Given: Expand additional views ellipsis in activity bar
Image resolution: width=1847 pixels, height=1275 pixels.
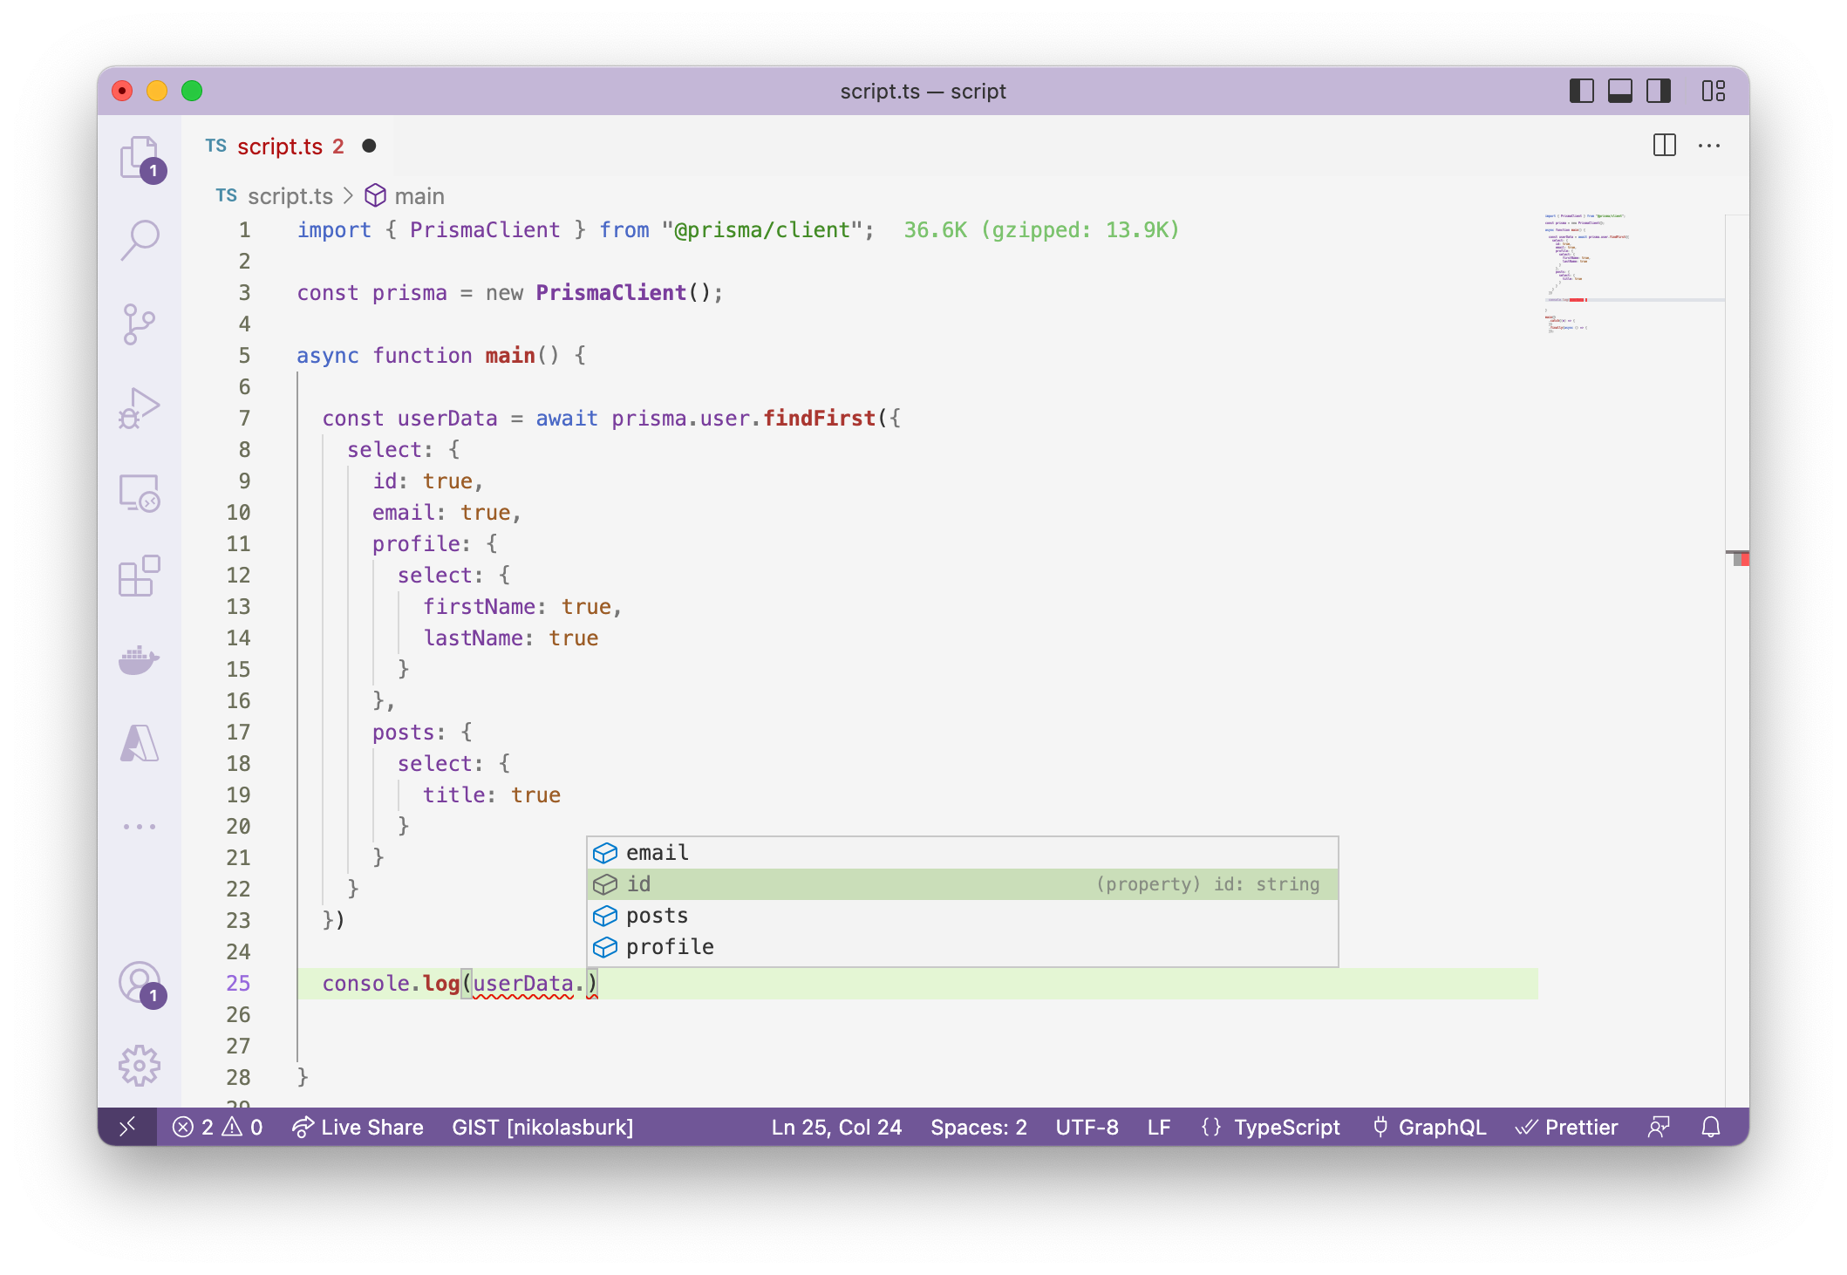Looking at the screenshot, I should click(139, 826).
